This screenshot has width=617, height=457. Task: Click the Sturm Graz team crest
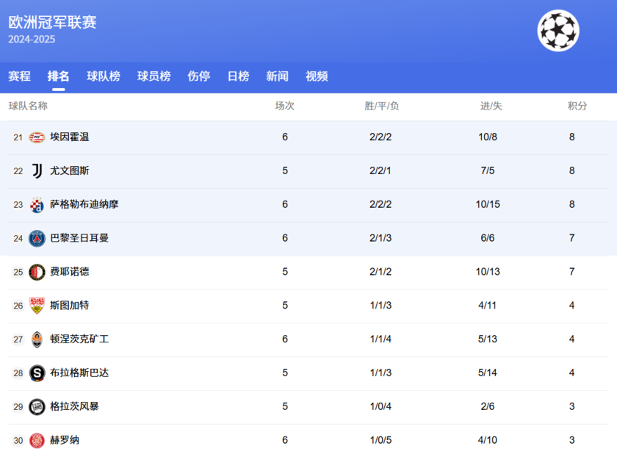tap(37, 406)
